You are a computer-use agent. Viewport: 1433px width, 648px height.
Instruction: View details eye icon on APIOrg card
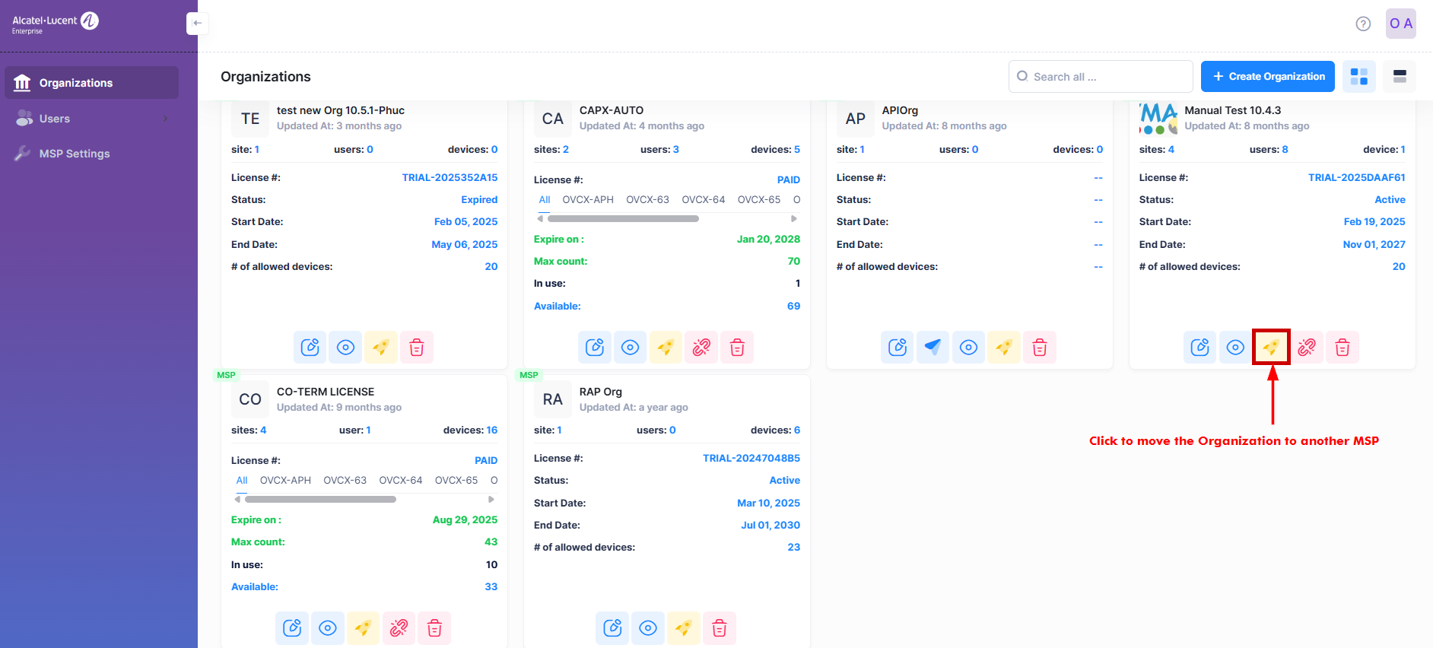pyautogui.click(x=968, y=348)
